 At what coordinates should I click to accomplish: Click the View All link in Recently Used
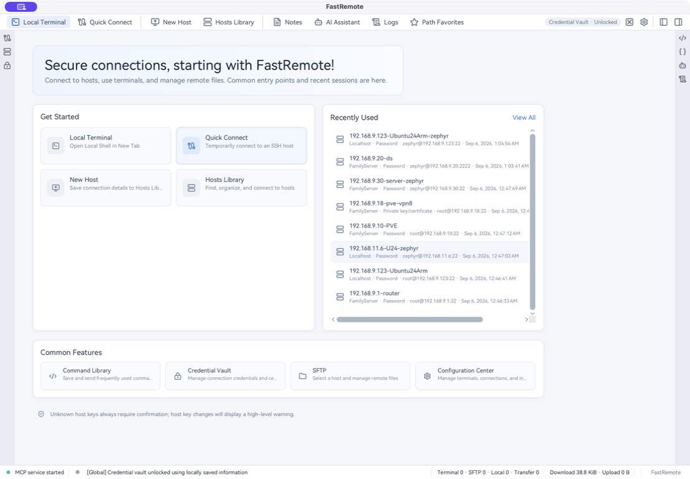point(524,117)
